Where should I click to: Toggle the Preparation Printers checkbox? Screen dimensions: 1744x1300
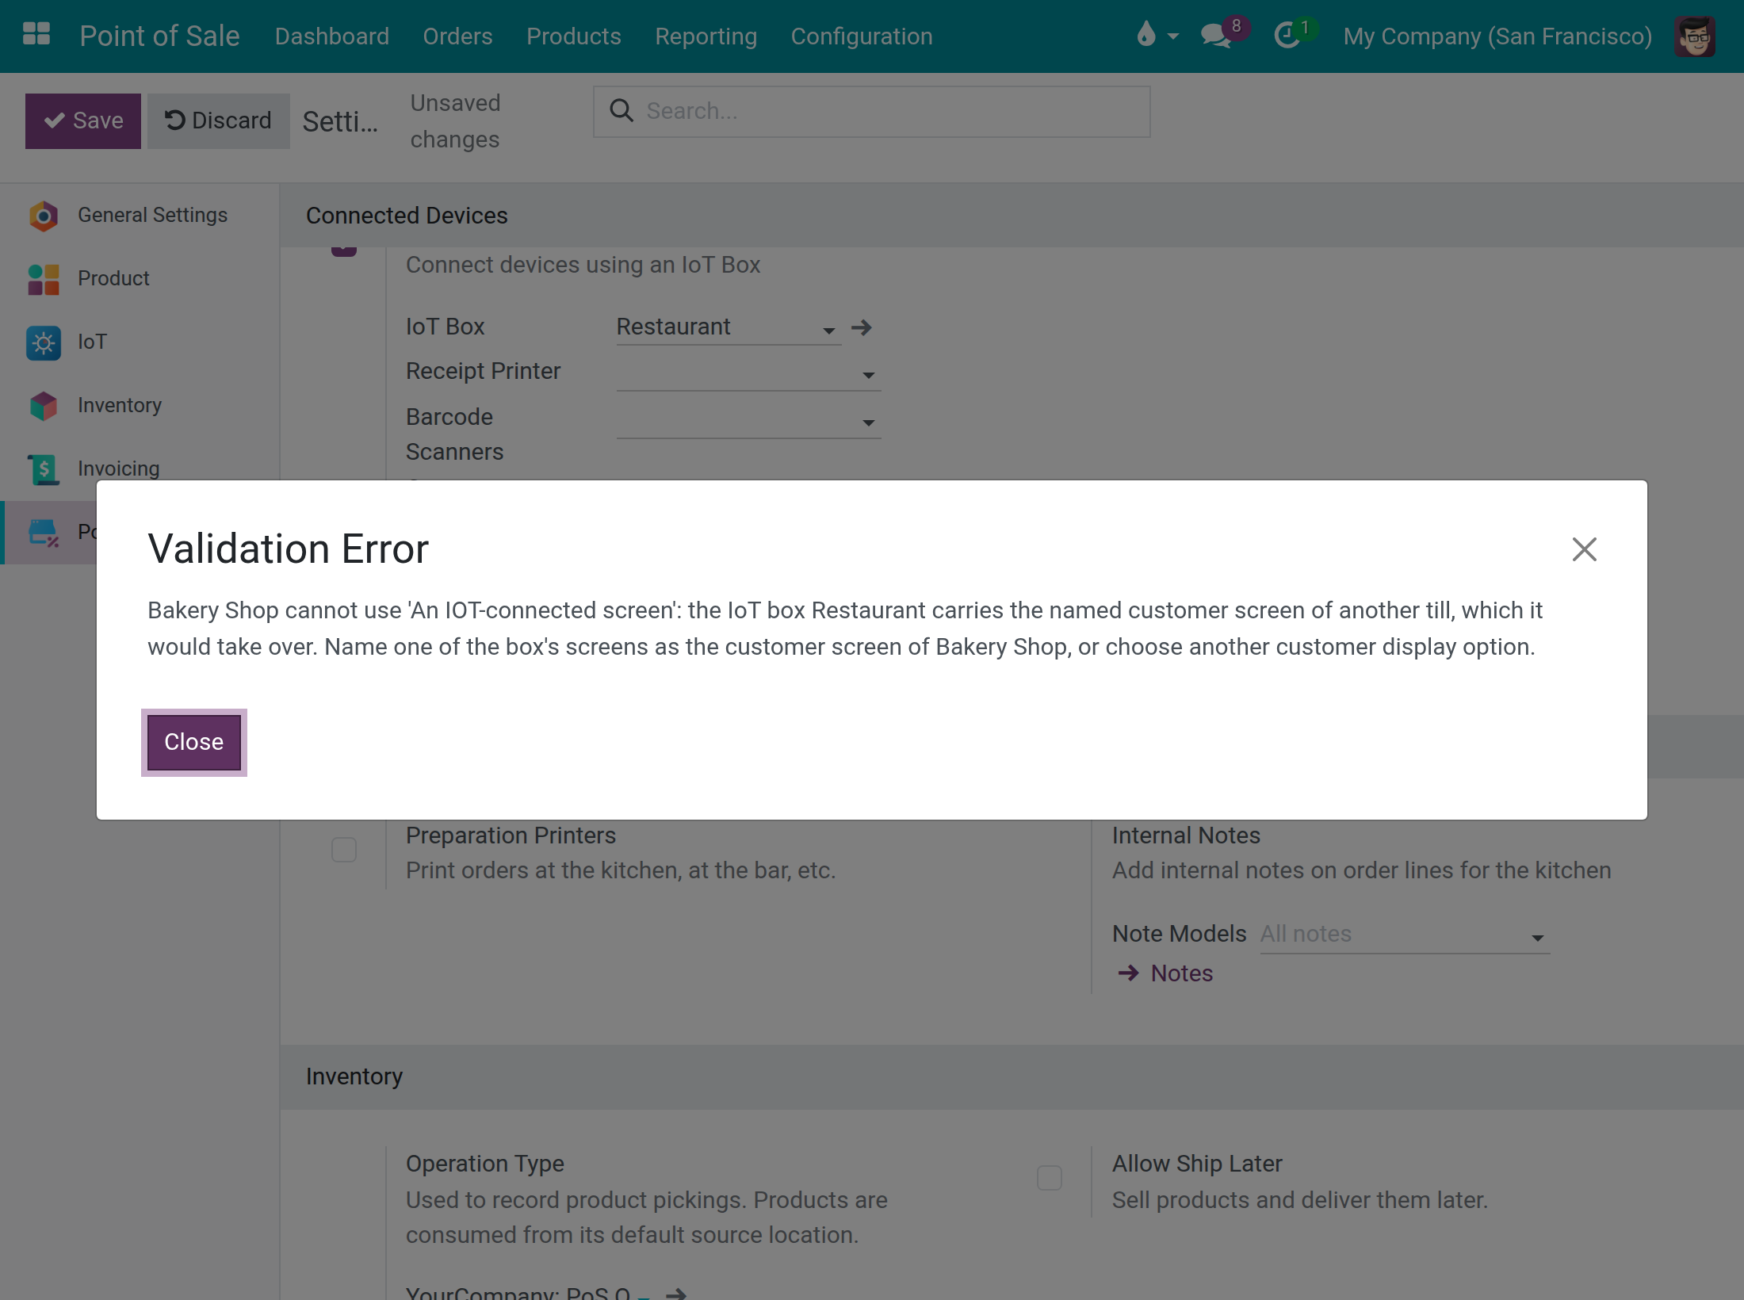coord(344,850)
